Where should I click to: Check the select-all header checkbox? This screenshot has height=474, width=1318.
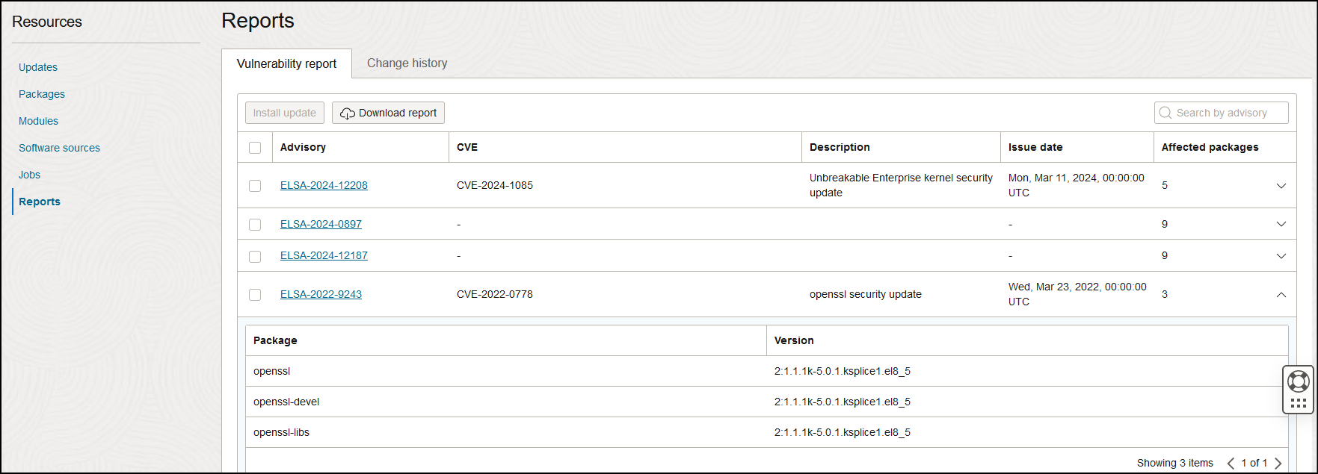coord(255,148)
